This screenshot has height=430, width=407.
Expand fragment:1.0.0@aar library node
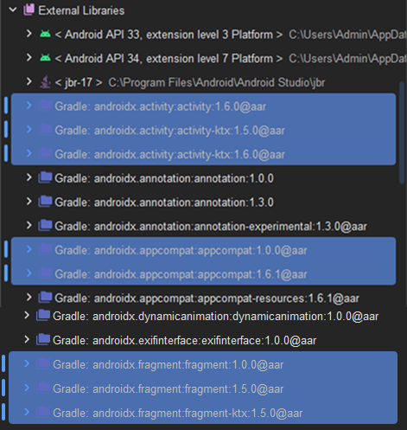pos(27,364)
